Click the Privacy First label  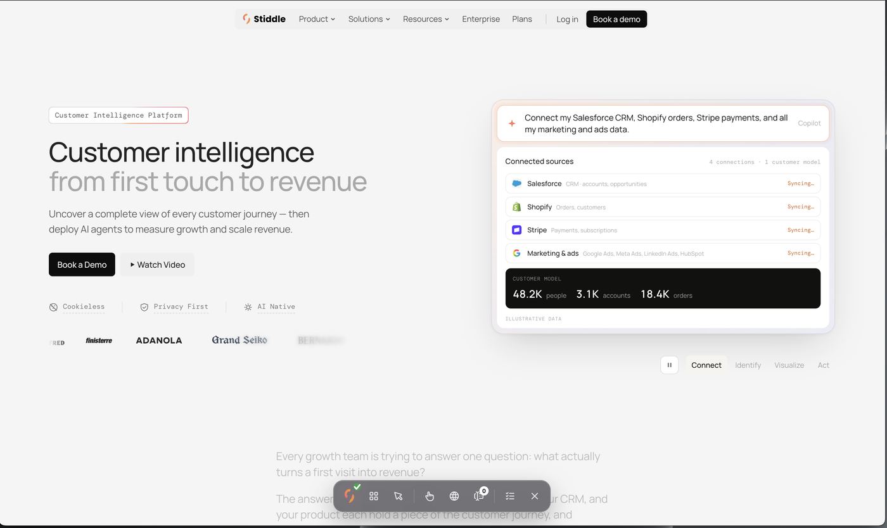[x=181, y=306]
